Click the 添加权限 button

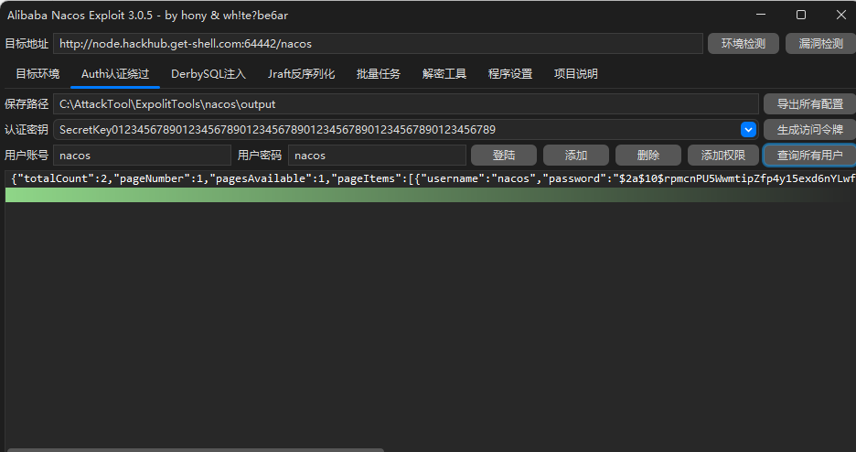(722, 155)
